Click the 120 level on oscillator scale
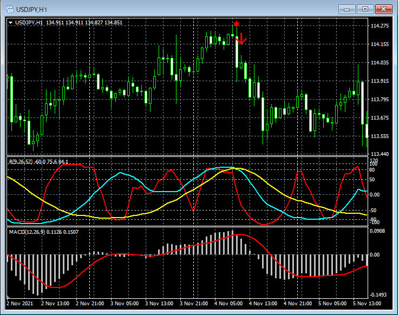The height and width of the screenshot is (315, 399). pyautogui.click(x=374, y=161)
